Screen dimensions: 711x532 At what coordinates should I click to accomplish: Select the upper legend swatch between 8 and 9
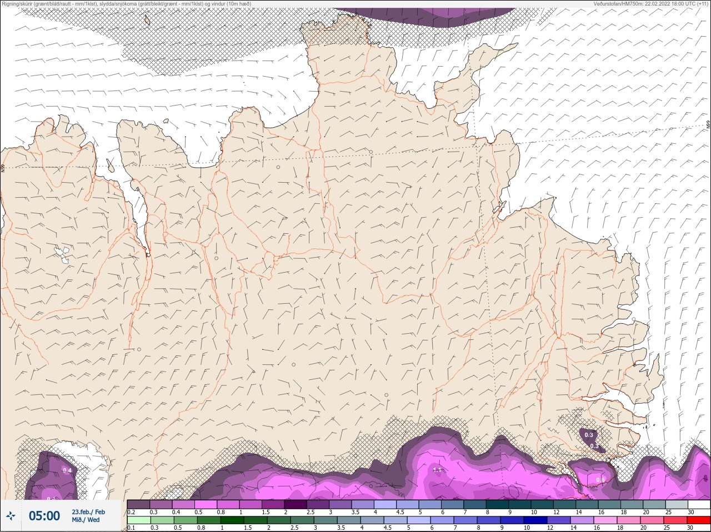point(497,504)
